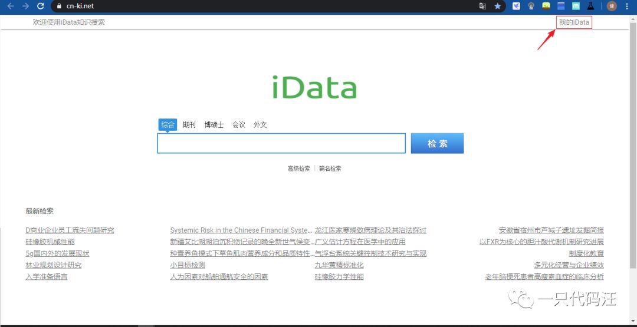Click the iData logo
Viewport: 637px width, 327px height.
pyautogui.click(x=314, y=87)
